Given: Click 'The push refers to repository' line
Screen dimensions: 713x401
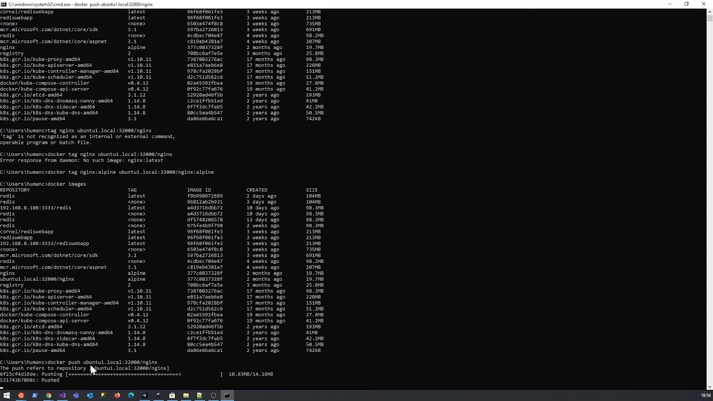Looking at the screenshot, I should point(85,368).
